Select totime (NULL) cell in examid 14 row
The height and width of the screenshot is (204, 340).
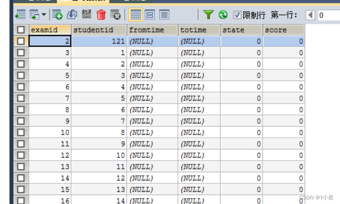(199, 178)
